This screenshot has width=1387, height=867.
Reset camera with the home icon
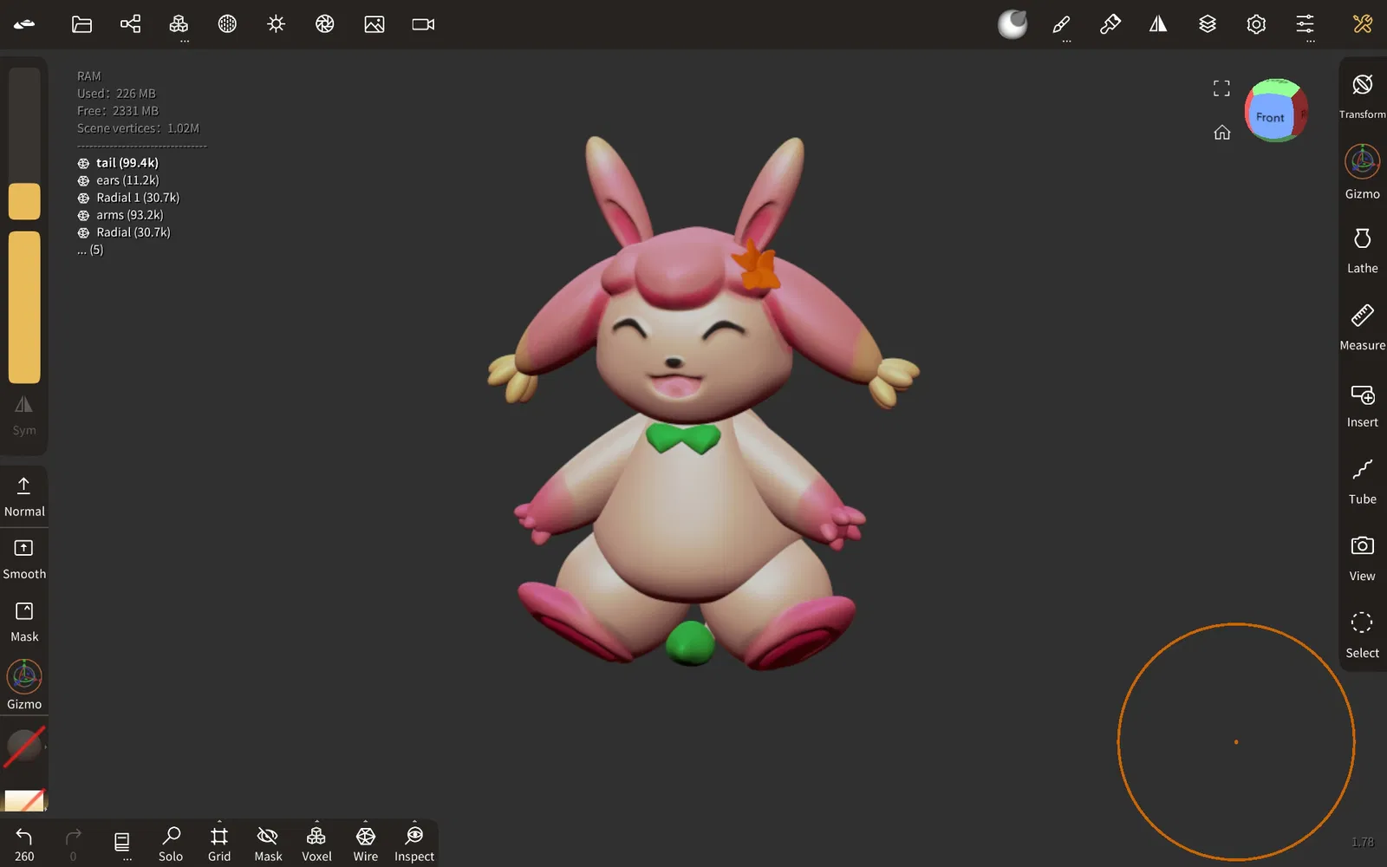1222,133
